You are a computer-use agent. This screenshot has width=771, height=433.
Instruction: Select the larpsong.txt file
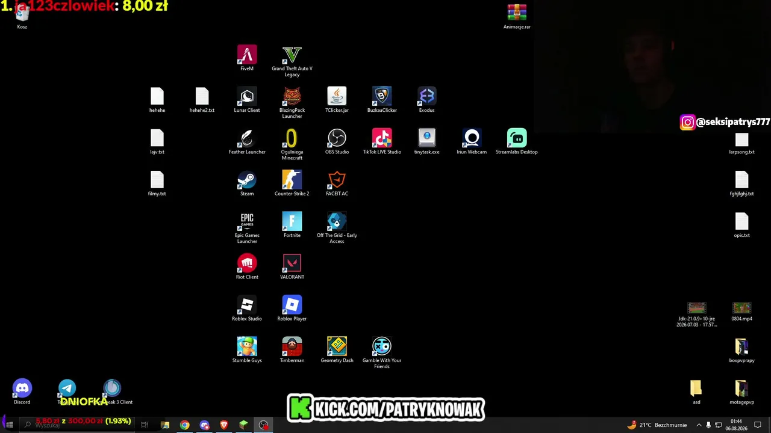[741, 144]
